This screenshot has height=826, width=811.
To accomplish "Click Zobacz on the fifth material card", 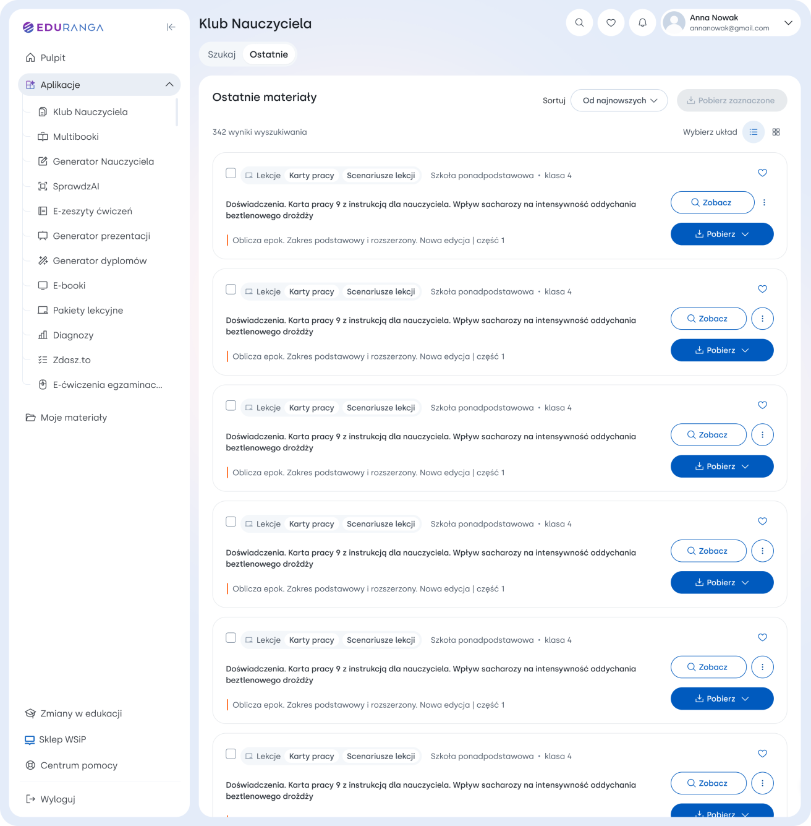I will pos(708,667).
